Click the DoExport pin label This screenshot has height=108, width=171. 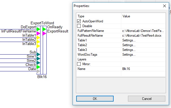[x=28, y=27]
